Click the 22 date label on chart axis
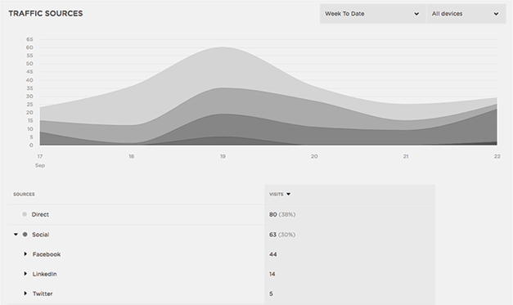513x305 pixels. [497, 156]
